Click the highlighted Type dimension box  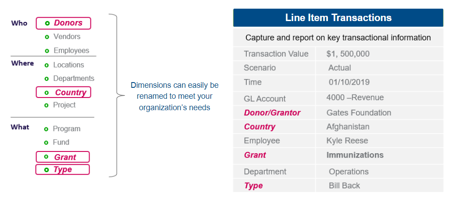pyautogui.click(x=63, y=169)
